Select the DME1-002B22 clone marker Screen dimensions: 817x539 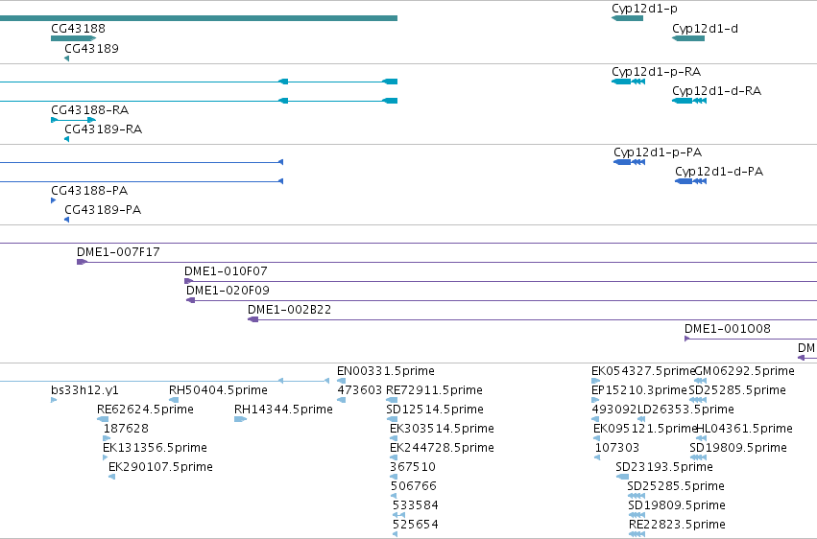coord(253,319)
